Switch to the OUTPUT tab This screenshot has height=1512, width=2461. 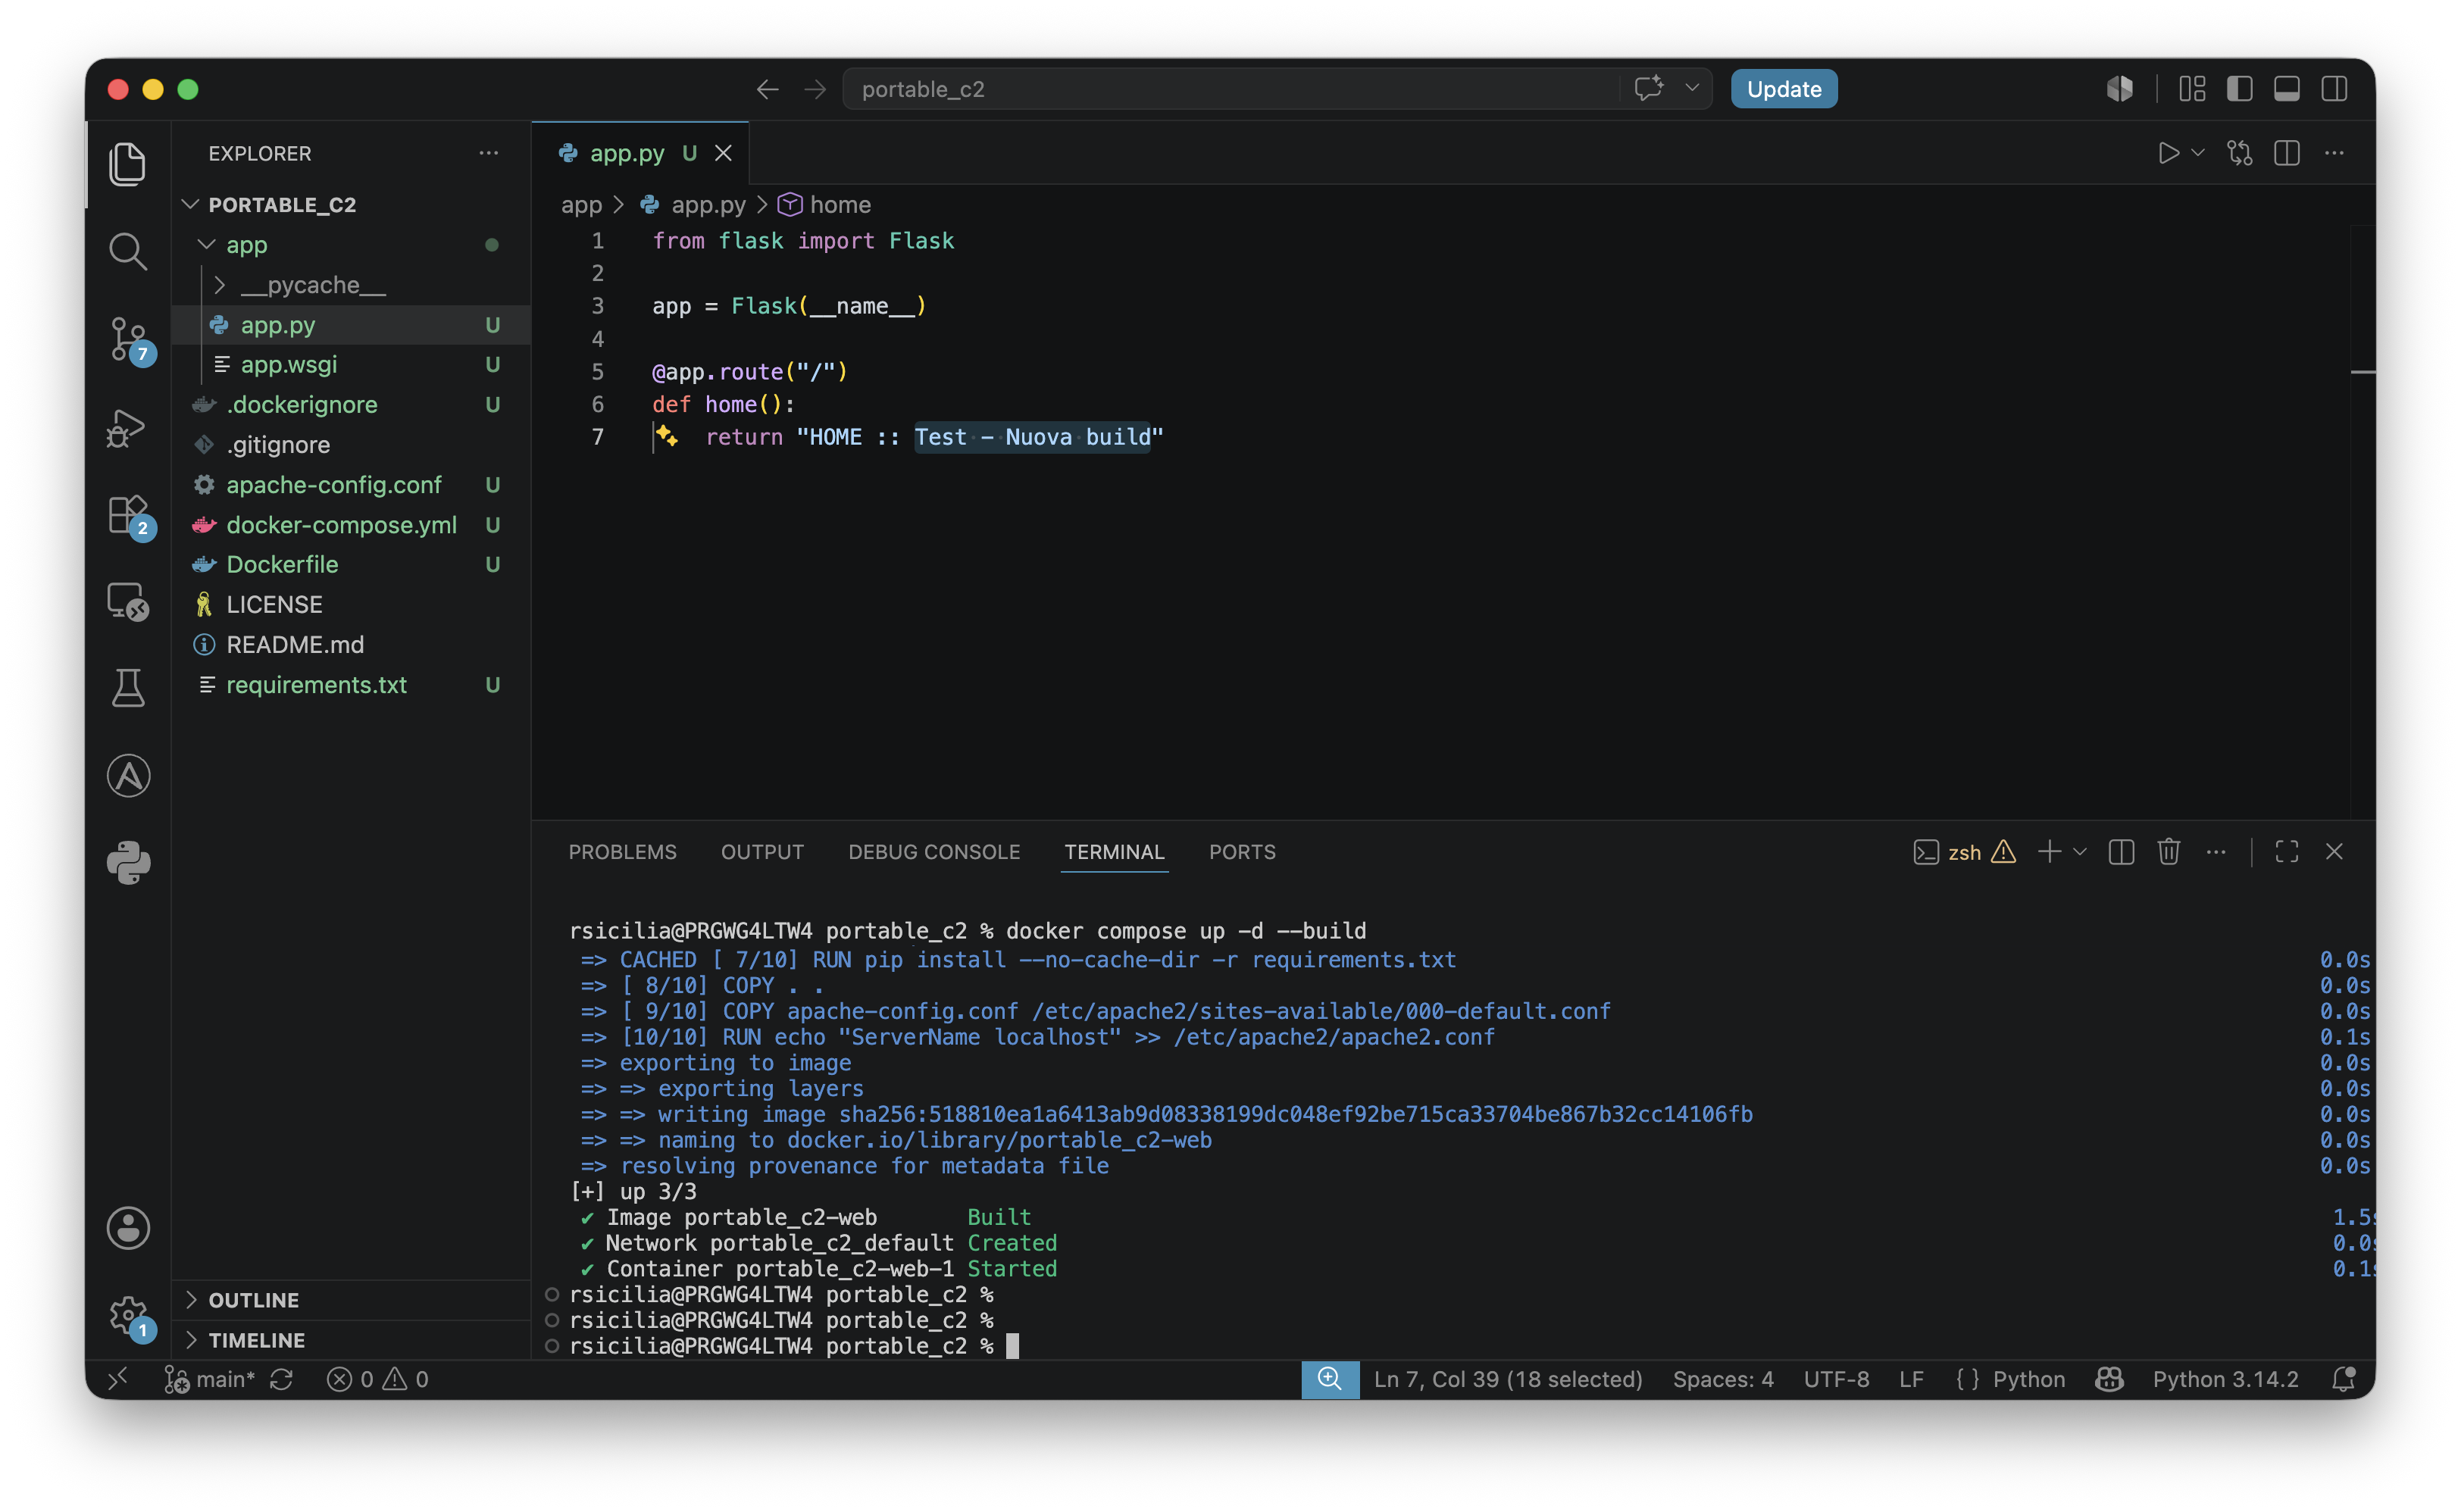pos(762,852)
